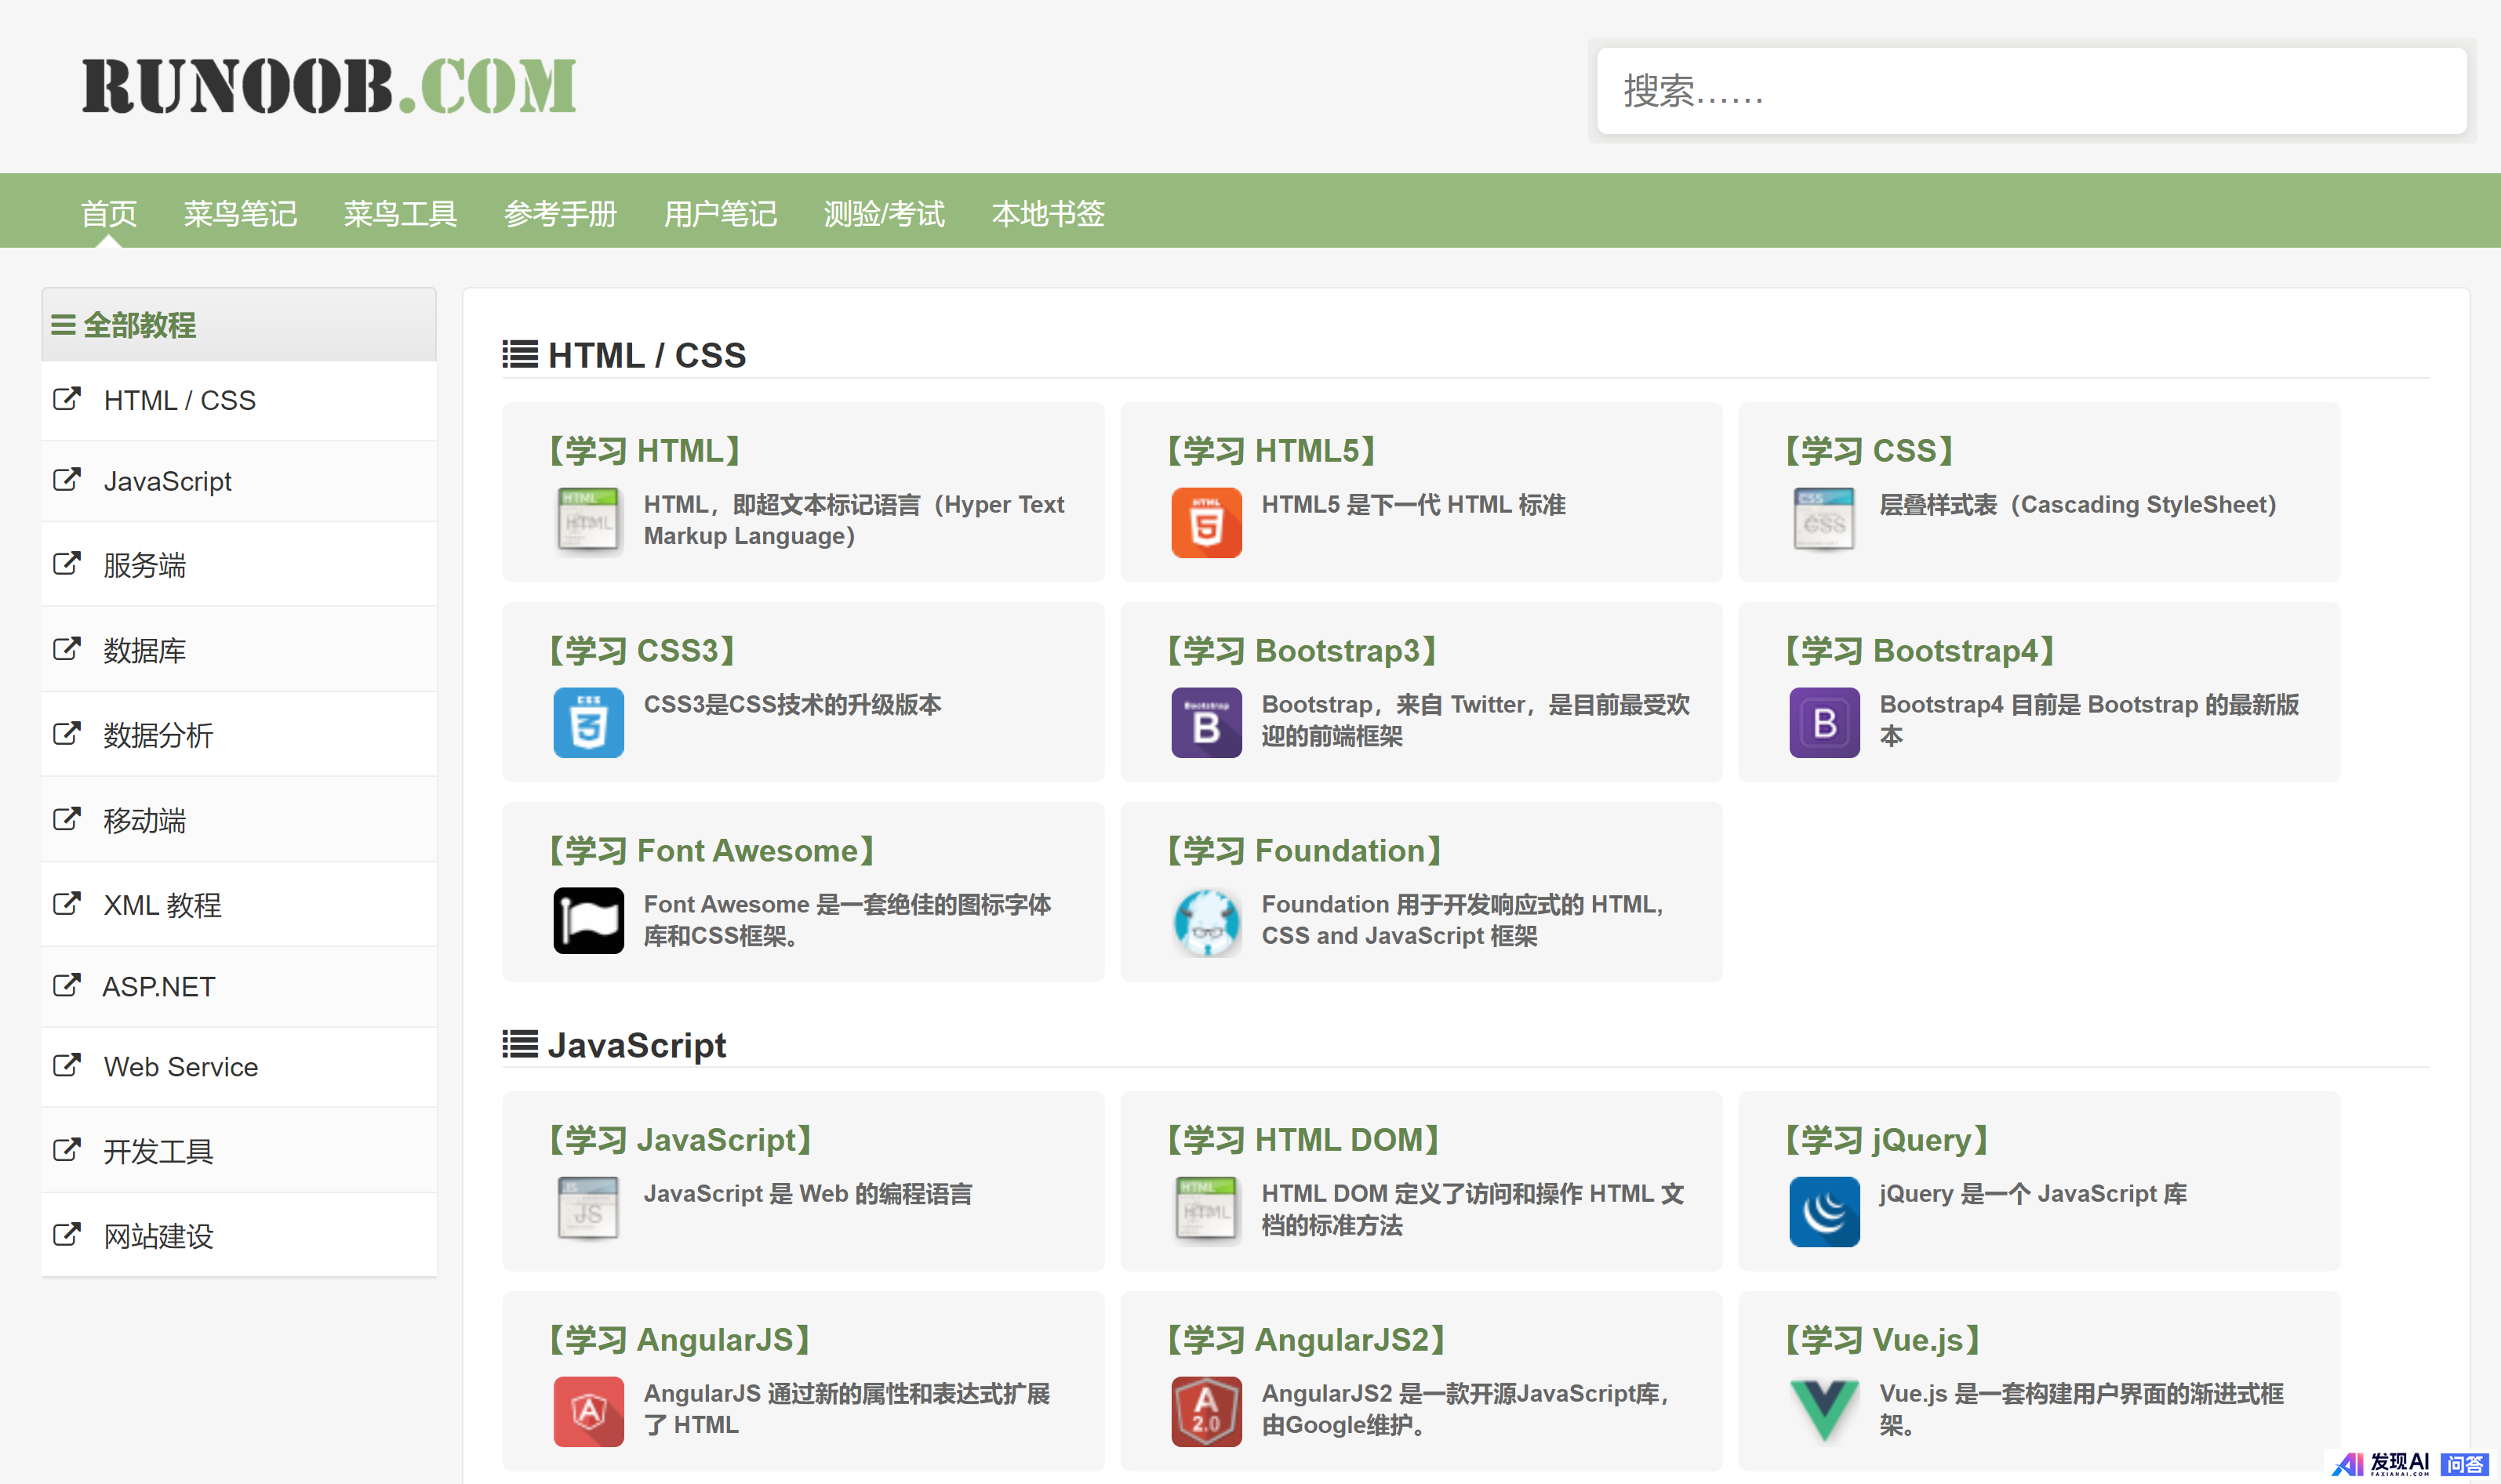This screenshot has width=2501, height=1484.
Task: Click the Font Awesome flag icon
Action: 588,921
